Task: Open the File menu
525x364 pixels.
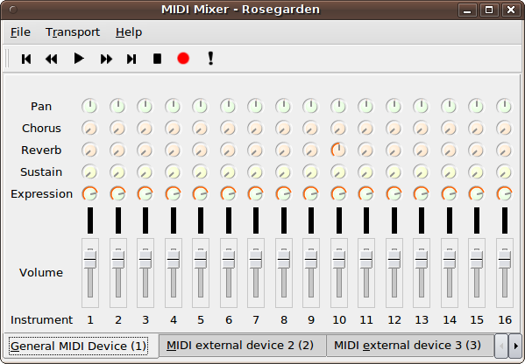Action: (x=20, y=32)
